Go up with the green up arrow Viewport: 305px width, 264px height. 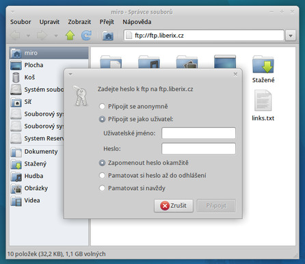[x=70, y=36]
